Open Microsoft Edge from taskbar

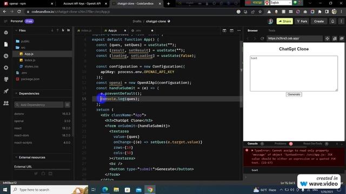coord(105,190)
